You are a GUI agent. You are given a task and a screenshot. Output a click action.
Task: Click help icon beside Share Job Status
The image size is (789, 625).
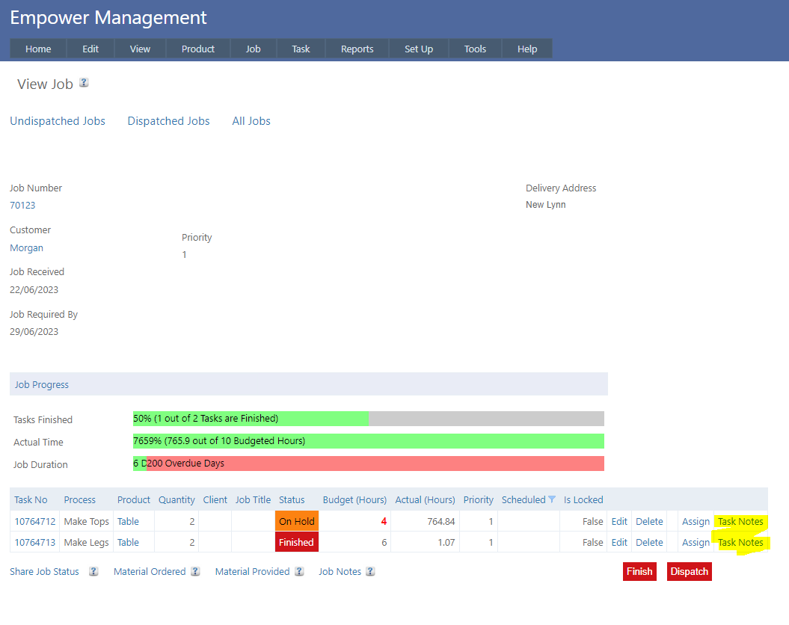[x=93, y=572]
